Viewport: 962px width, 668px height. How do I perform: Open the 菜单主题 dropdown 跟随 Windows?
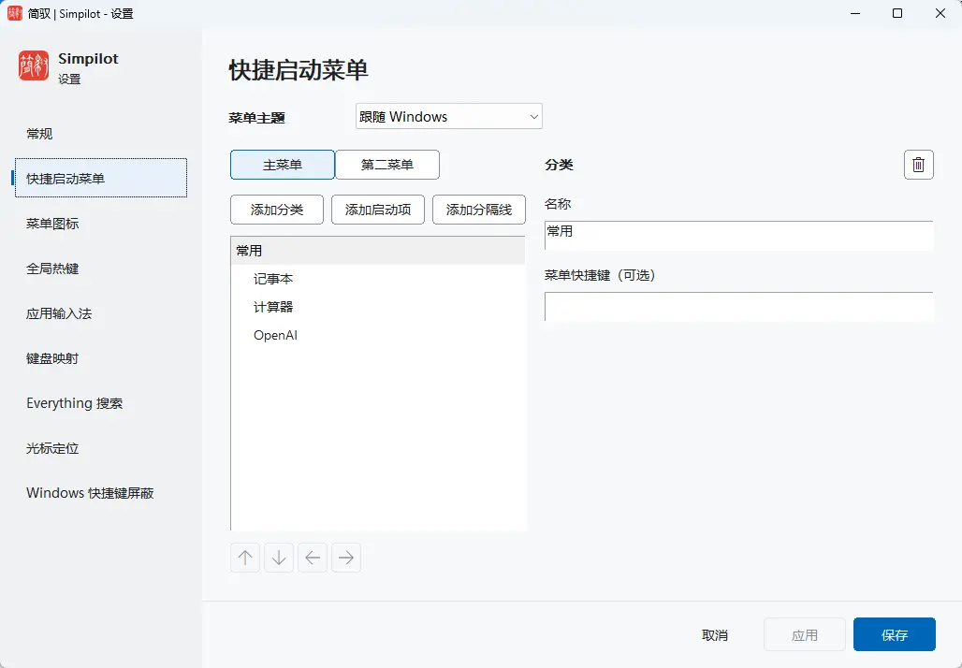[x=448, y=117]
